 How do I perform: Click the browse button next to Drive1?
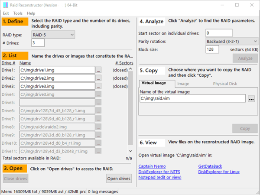pyautogui.click(x=99, y=70)
